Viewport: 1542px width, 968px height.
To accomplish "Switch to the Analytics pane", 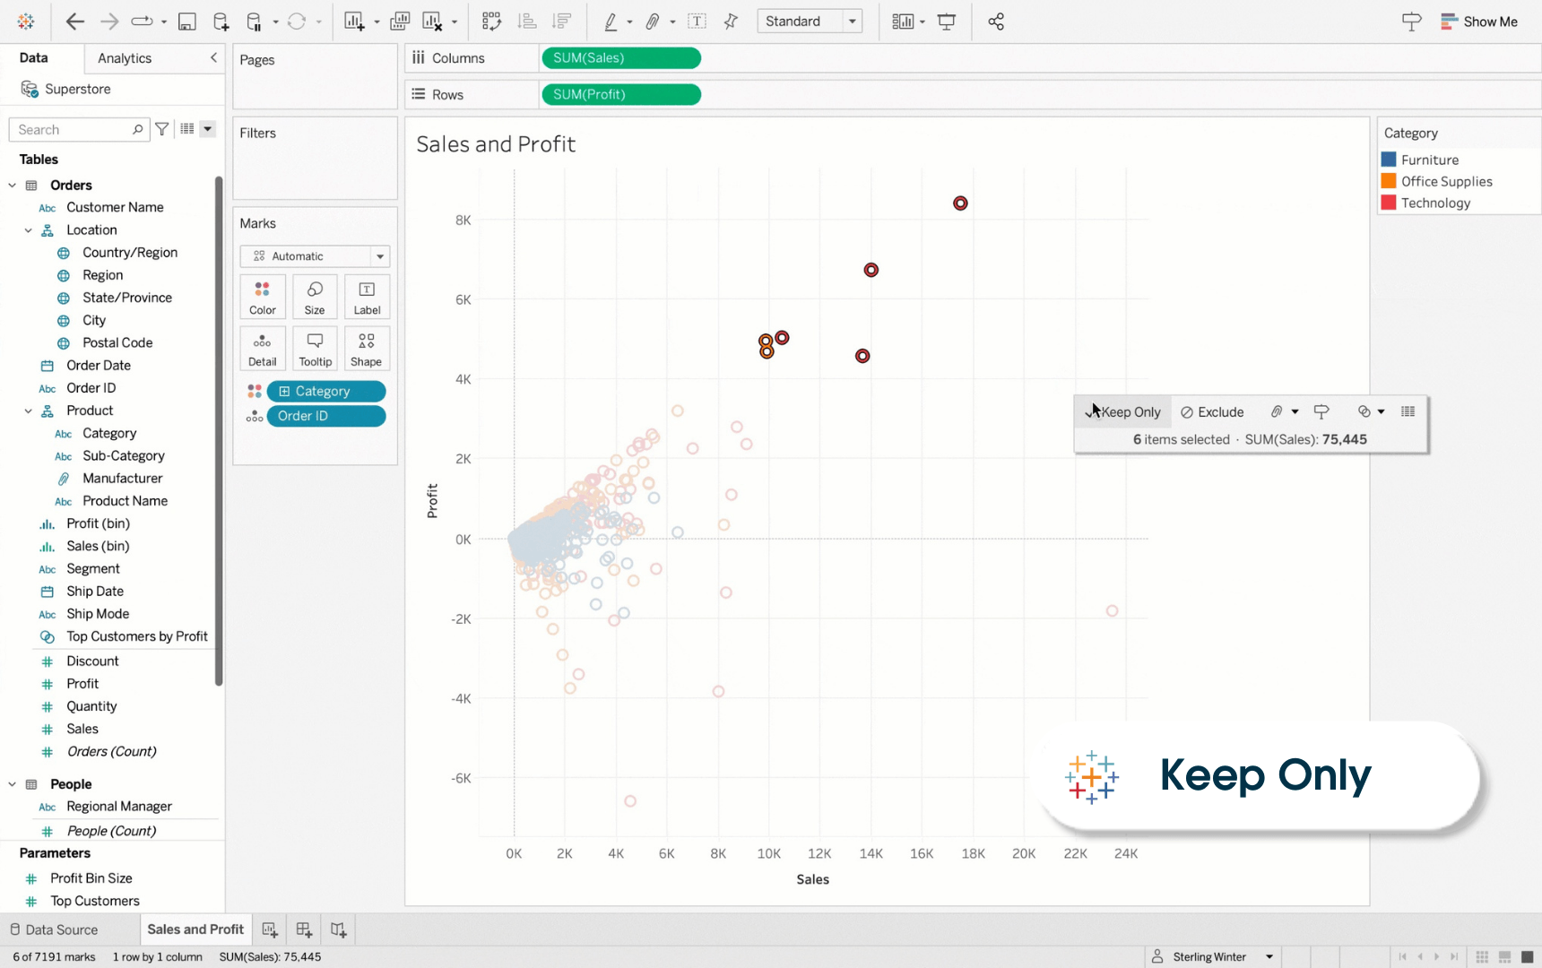I will click(124, 57).
